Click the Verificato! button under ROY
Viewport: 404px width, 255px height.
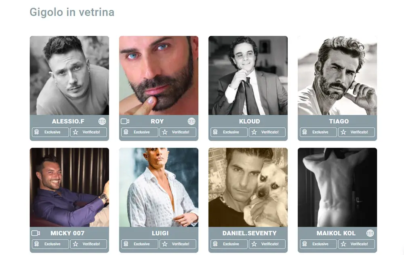pyautogui.click(x=178, y=132)
